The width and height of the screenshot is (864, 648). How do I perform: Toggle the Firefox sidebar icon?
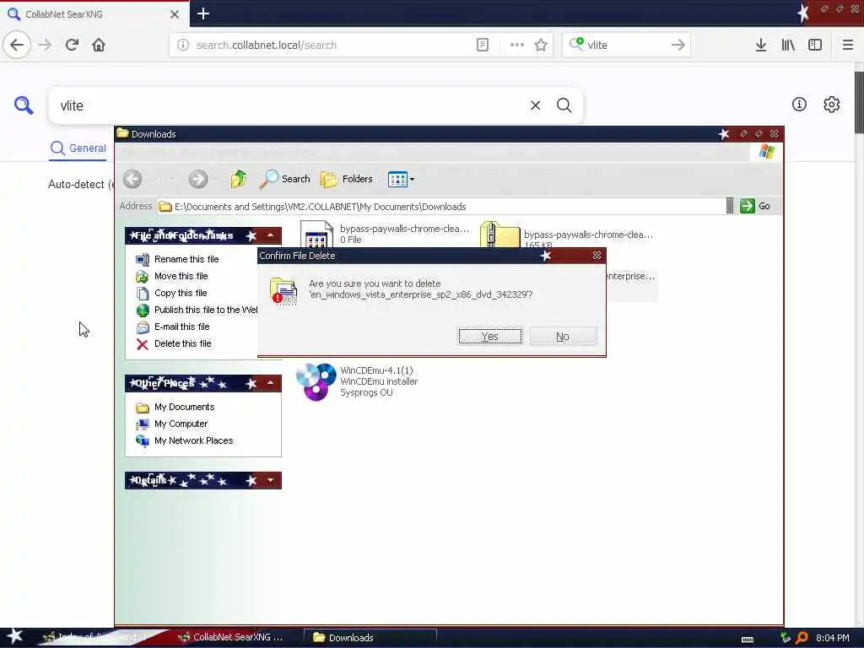(x=815, y=46)
